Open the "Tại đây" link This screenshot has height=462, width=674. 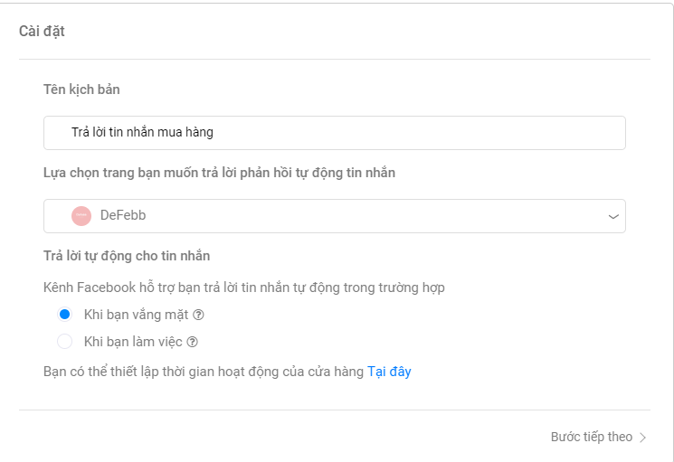point(389,372)
